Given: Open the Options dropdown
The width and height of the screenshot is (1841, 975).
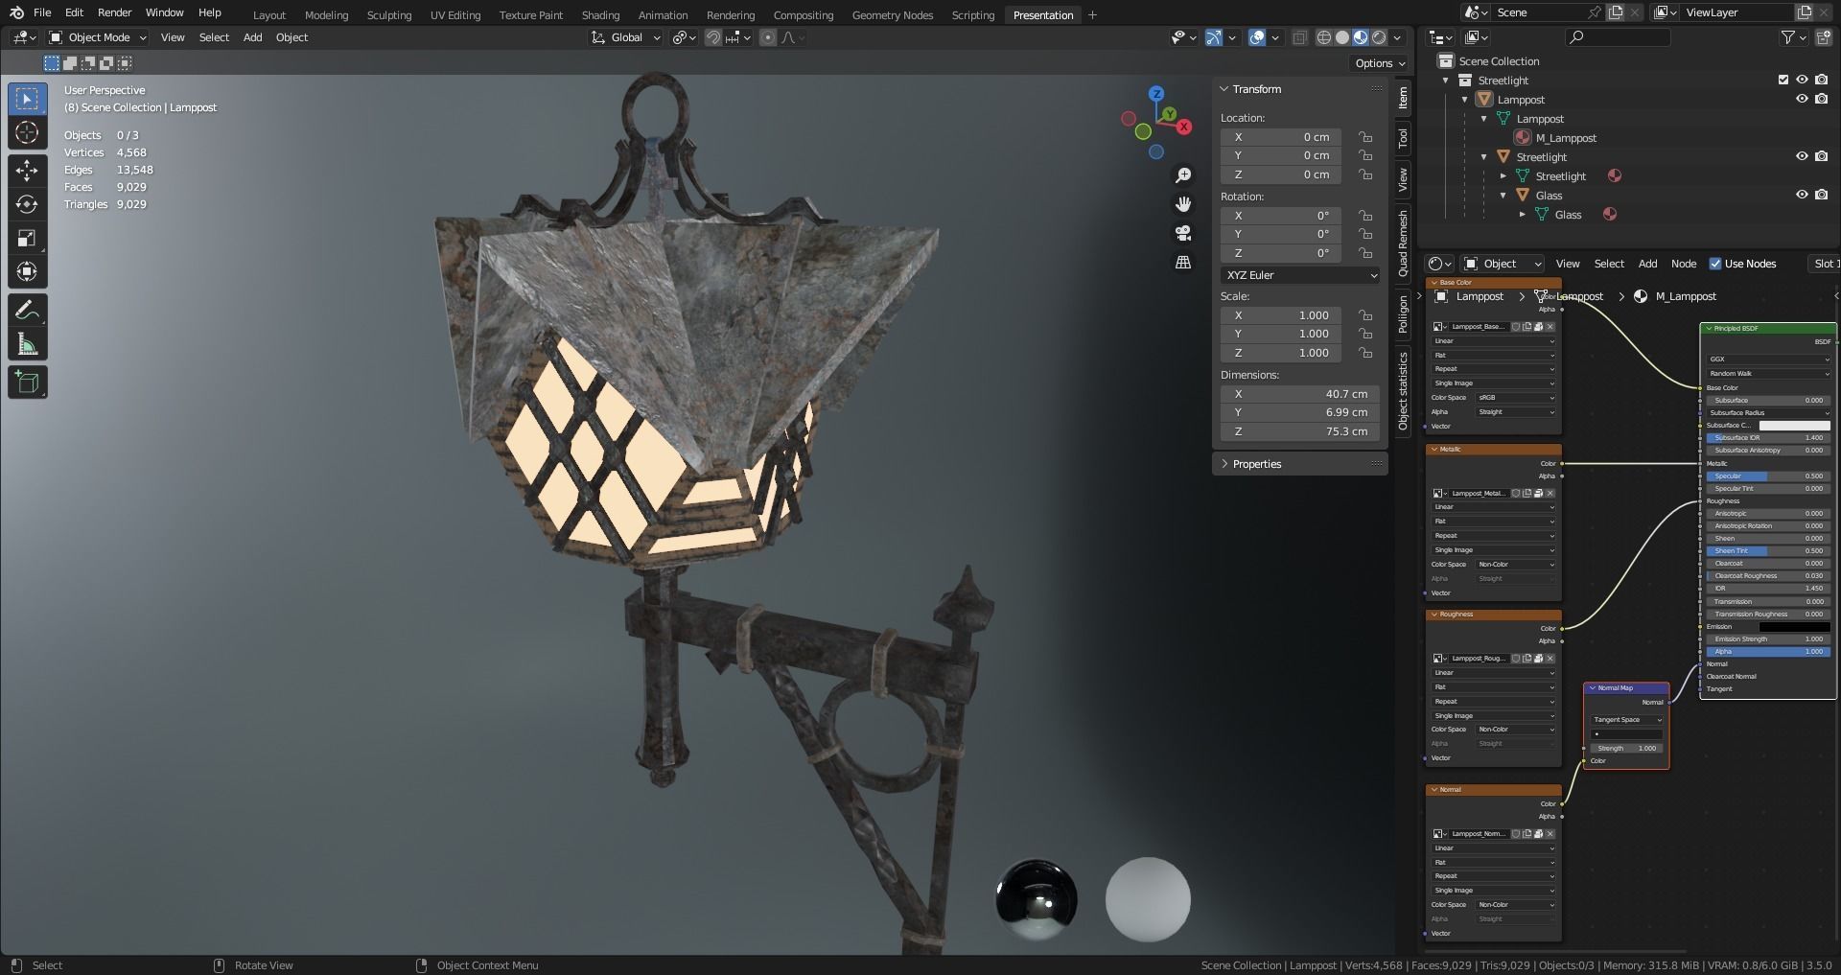Looking at the screenshot, I should tap(1380, 63).
